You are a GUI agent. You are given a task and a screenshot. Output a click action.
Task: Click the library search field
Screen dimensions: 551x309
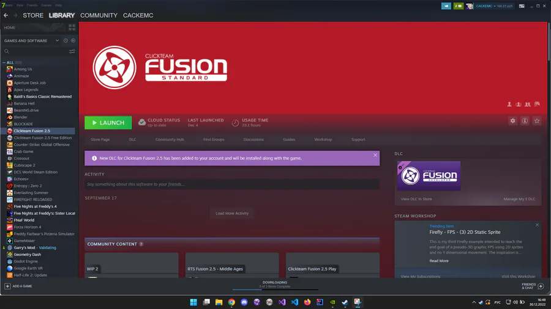pos(35,51)
